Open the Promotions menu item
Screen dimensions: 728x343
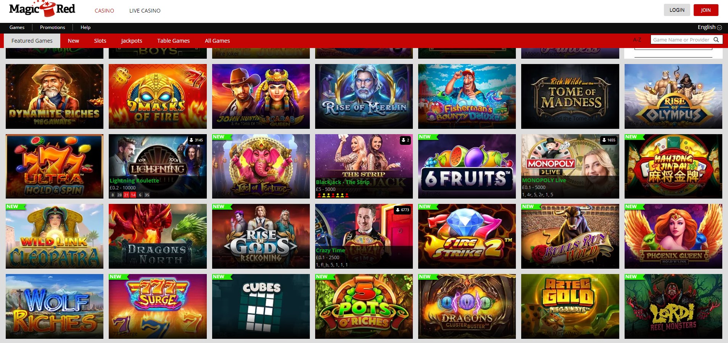coord(53,27)
